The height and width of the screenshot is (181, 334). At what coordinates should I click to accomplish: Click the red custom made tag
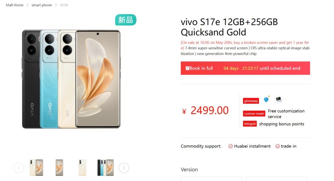pyautogui.click(x=254, y=114)
